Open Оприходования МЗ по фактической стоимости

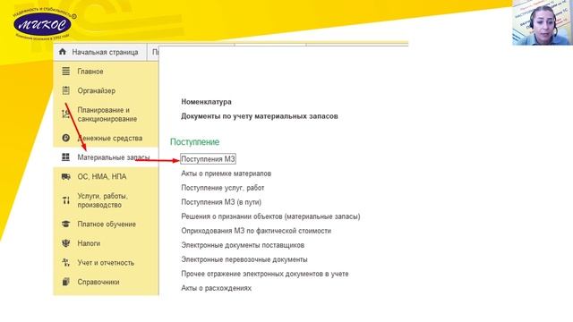[256, 231]
